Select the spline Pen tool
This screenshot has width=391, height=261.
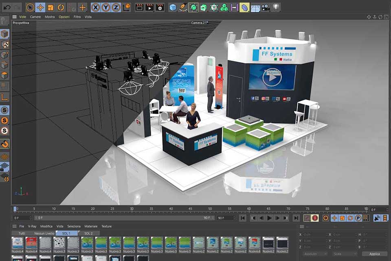pyautogui.click(x=183, y=7)
